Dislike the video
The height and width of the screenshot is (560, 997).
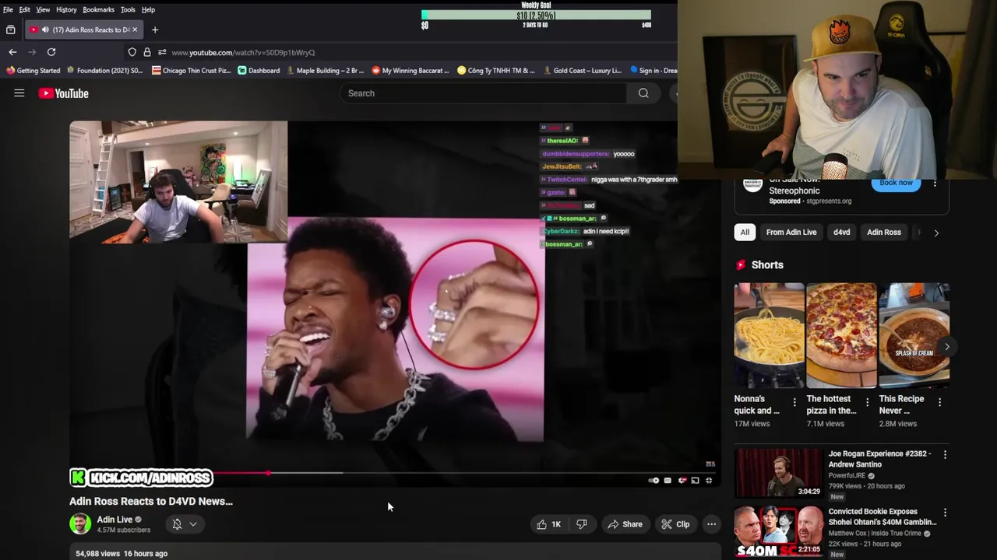pos(582,524)
